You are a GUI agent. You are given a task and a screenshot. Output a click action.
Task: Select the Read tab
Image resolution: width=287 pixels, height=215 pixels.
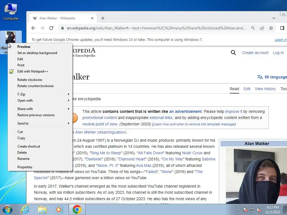[x=234, y=89]
